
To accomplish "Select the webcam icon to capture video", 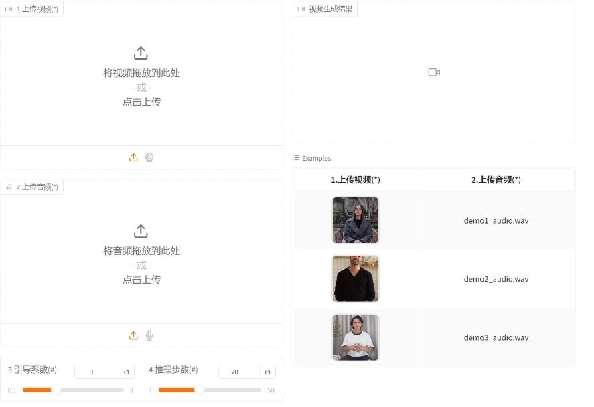I will tap(149, 157).
